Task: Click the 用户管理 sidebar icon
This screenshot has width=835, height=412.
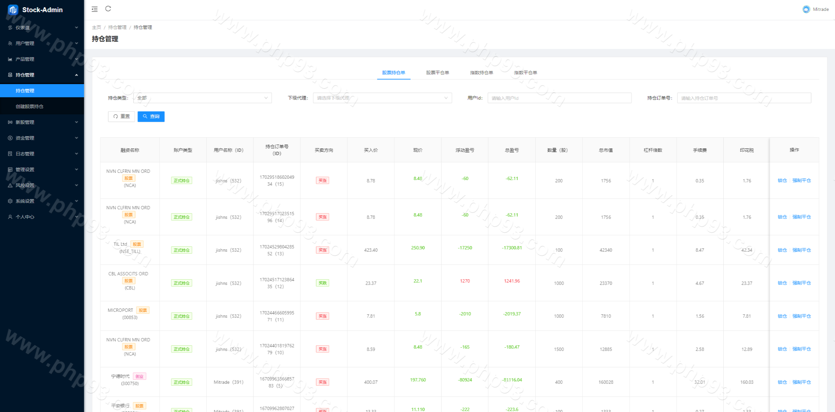Action: click(x=10, y=43)
